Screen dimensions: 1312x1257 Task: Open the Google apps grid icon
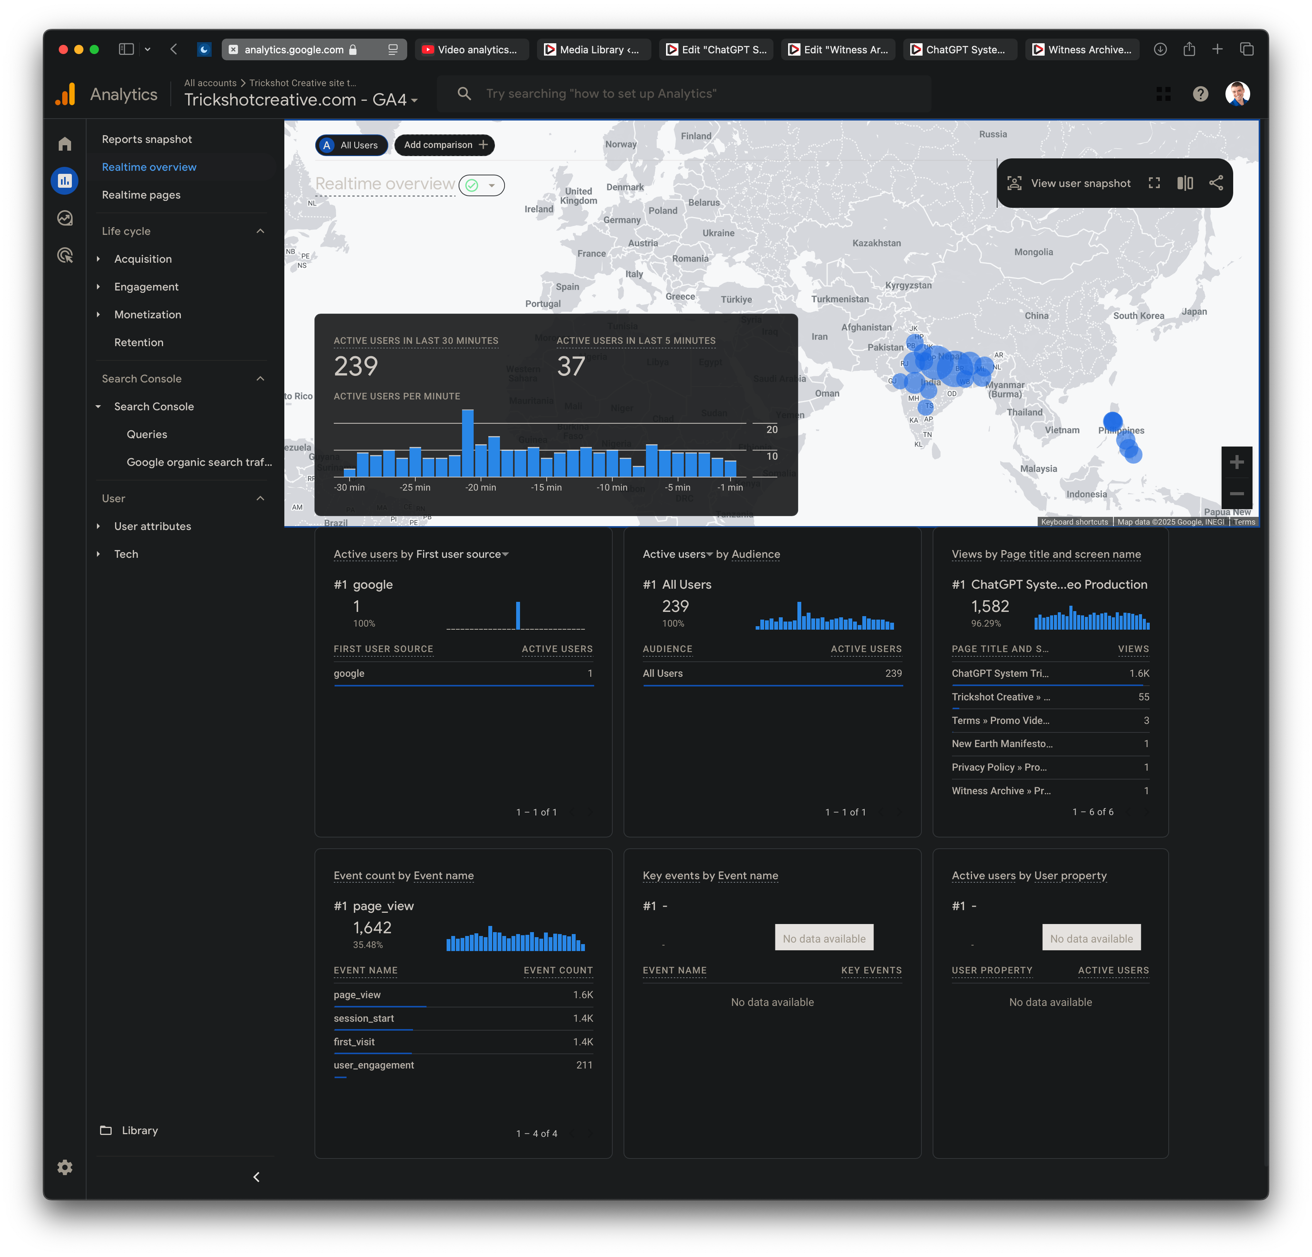1163,94
